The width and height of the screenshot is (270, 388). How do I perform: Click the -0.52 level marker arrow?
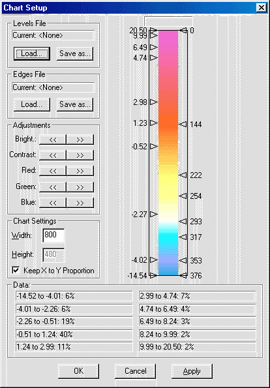point(154,146)
